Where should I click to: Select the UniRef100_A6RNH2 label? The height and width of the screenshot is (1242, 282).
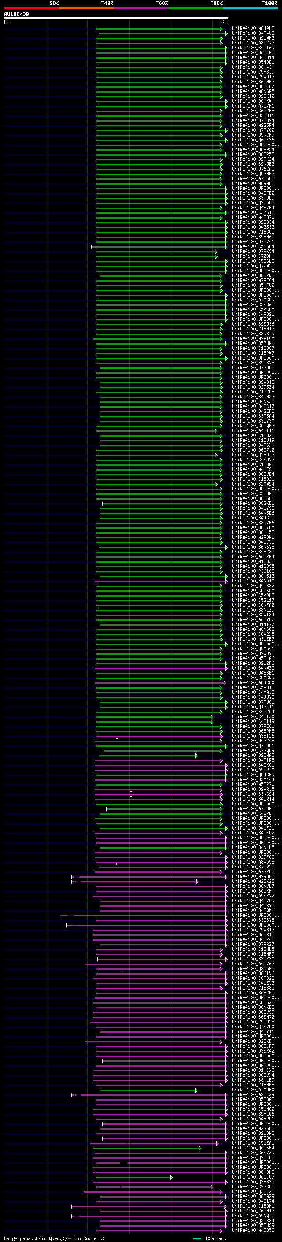click(253, 183)
